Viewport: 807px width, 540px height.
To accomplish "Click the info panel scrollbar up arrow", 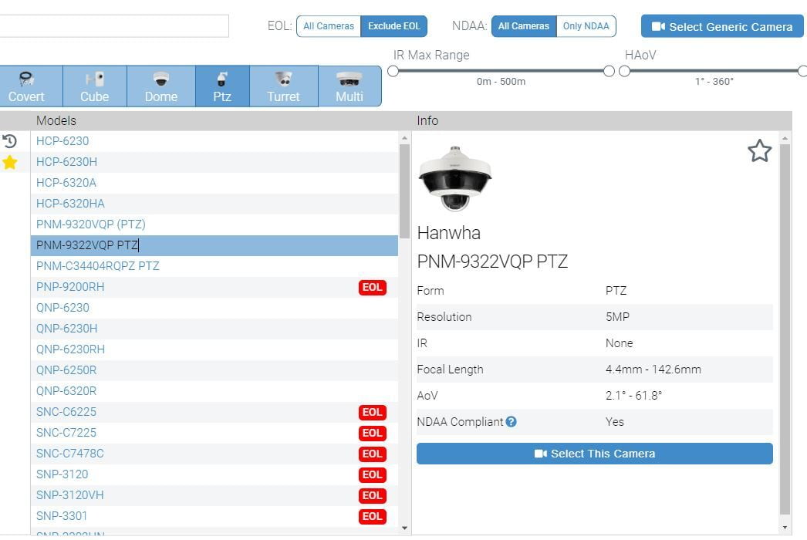I will 785,138.
